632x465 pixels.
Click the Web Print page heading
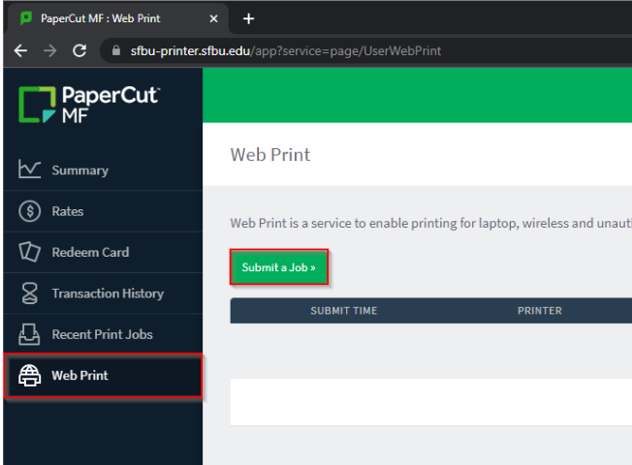point(270,155)
